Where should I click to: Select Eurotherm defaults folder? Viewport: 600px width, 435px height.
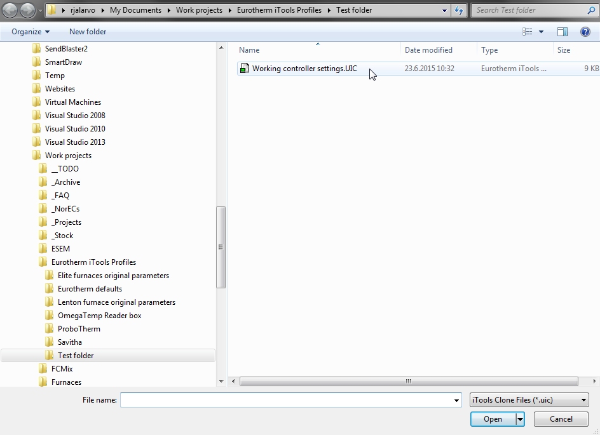(x=90, y=288)
